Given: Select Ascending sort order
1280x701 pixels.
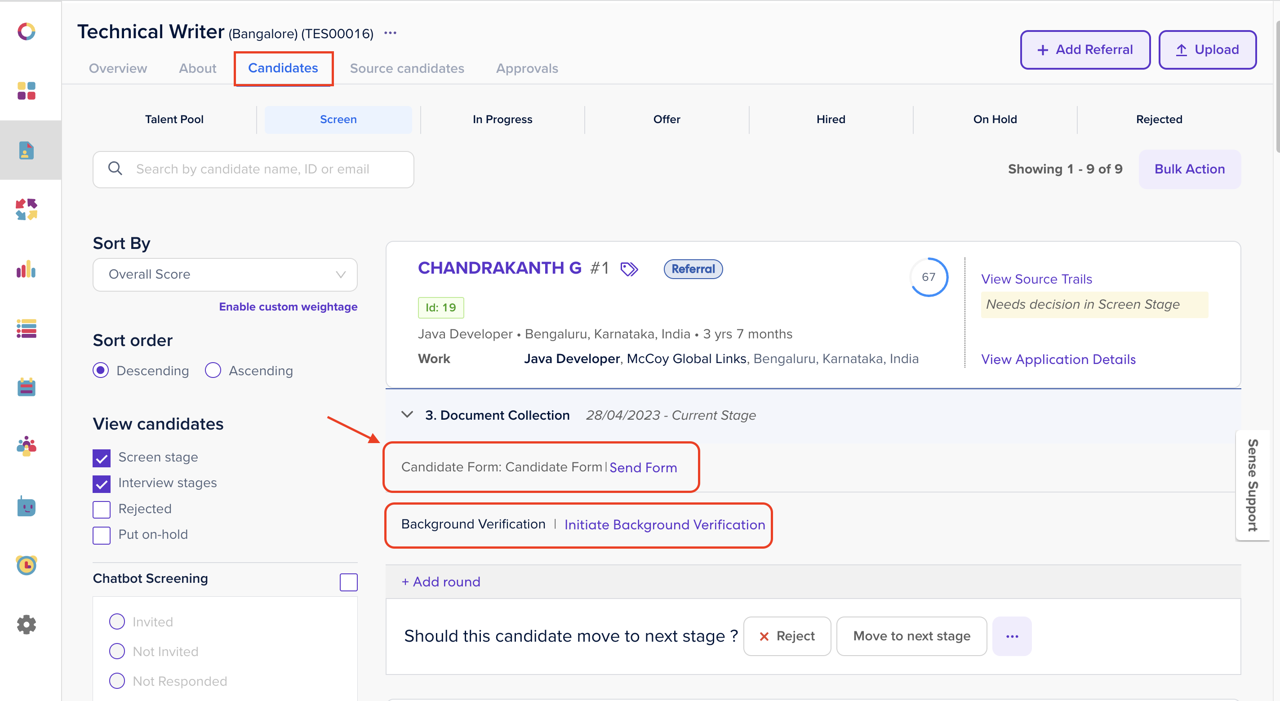Looking at the screenshot, I should click(213, 371).
